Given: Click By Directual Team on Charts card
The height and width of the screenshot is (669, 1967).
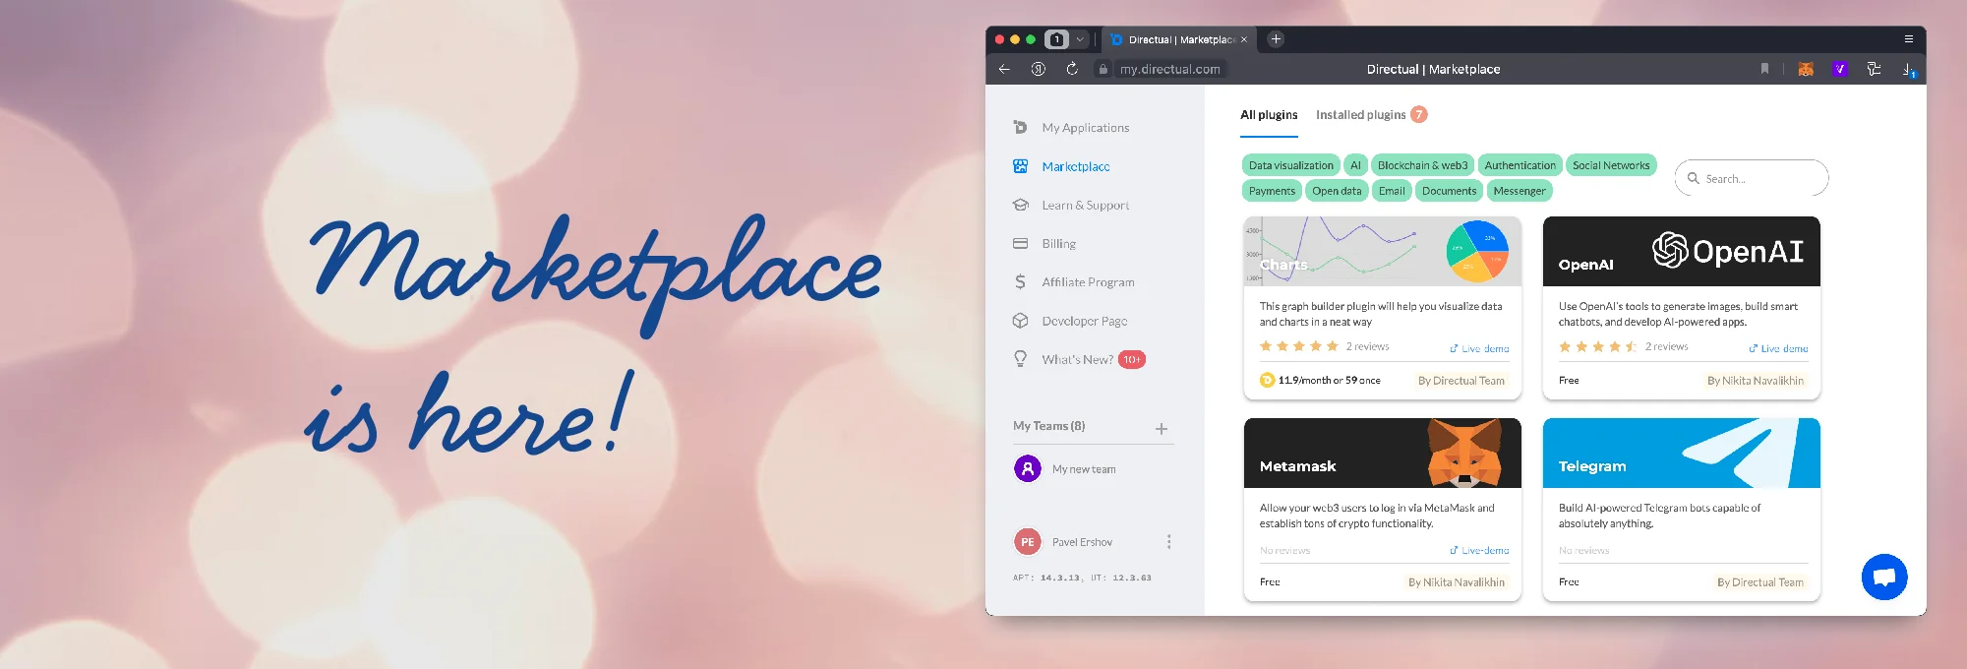Looking at the screenshot, I should [x=1460, y=381].
